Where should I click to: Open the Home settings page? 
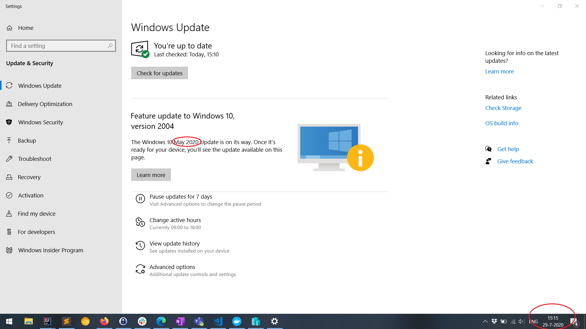[61, 28]
